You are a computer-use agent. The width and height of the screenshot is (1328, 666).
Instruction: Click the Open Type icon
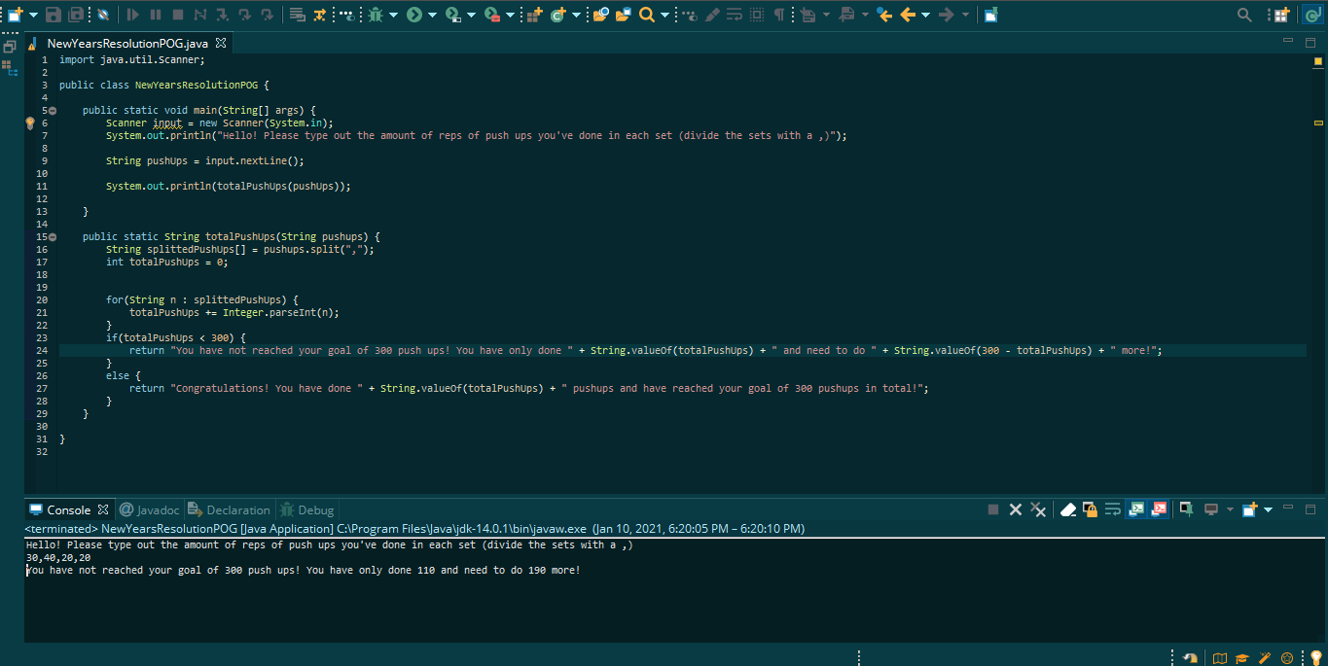pos(600,15)
